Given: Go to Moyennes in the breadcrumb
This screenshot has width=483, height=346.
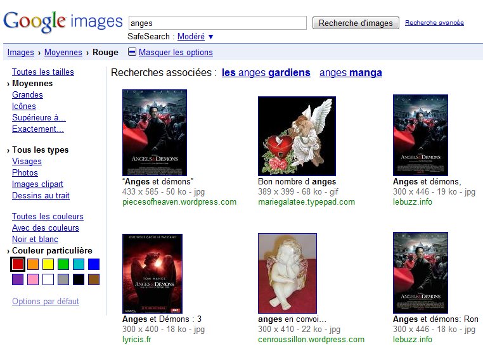Looking at the screenshot, I should [x=63, y=53].
